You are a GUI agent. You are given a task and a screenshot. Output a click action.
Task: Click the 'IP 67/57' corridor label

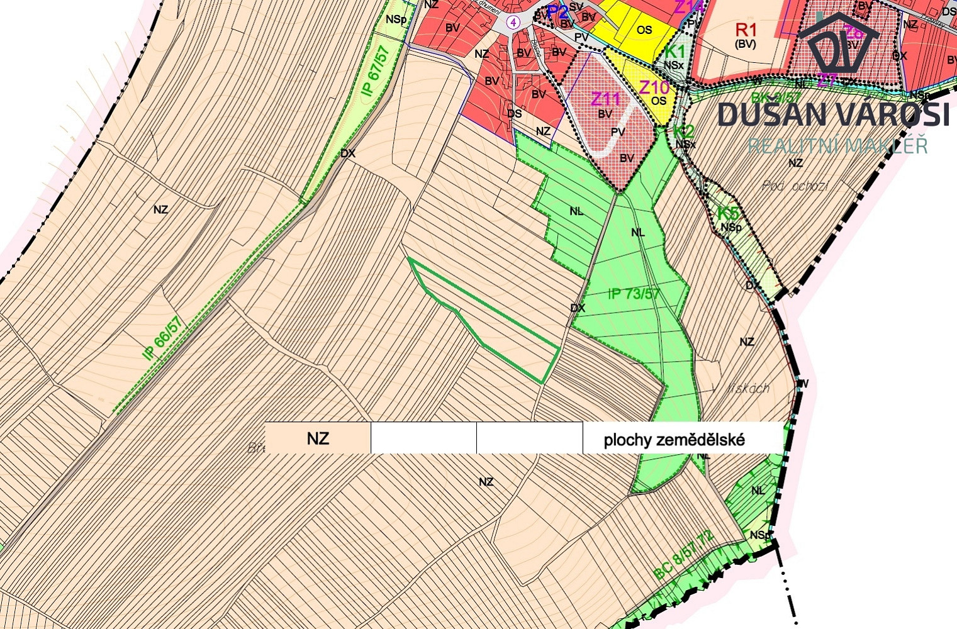click(375, 71)
